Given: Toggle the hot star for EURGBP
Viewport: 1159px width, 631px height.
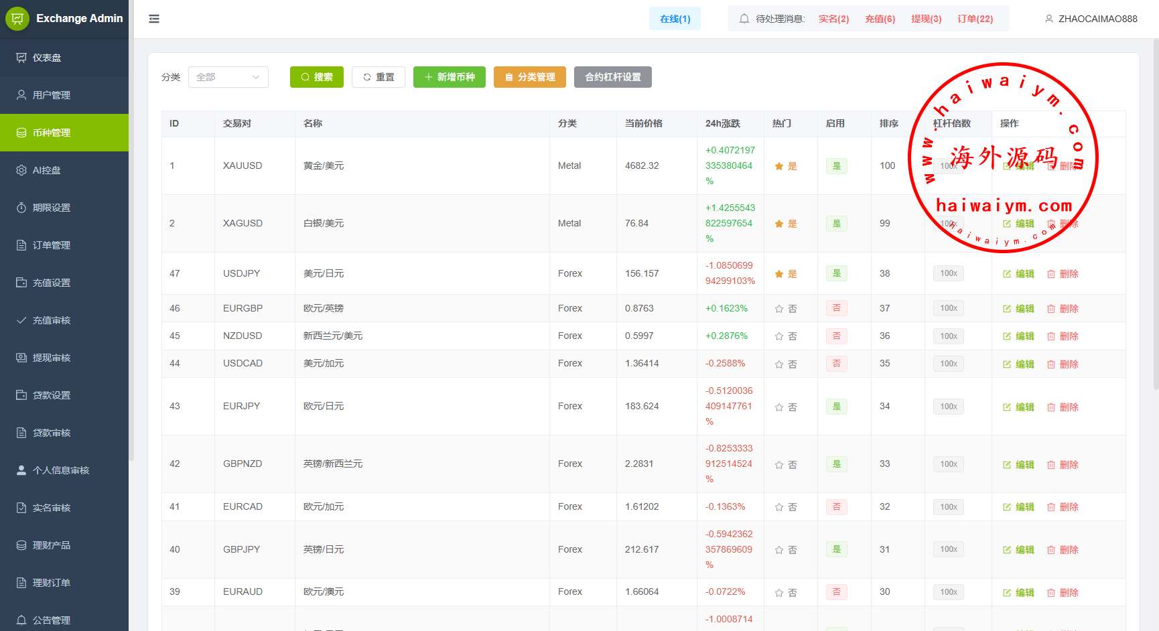Looking at the screenshot, I should click(779, 309).
